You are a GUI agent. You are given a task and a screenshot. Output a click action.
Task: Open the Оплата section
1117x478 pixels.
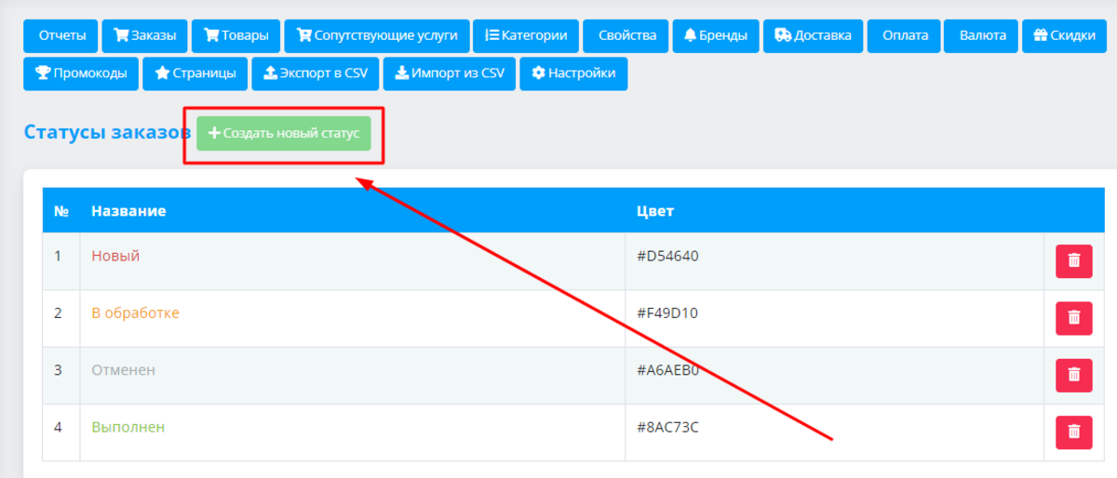906,36
